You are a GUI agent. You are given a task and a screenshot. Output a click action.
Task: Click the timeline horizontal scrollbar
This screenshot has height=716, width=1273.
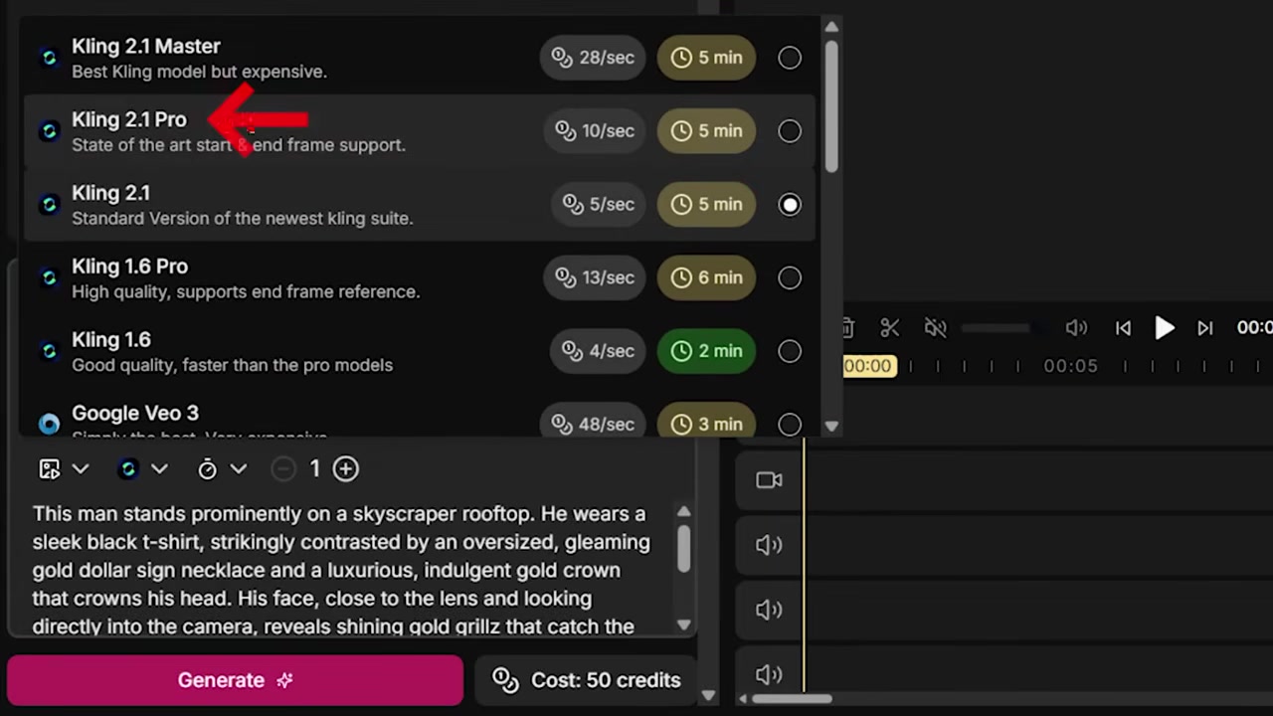[792, 699]
